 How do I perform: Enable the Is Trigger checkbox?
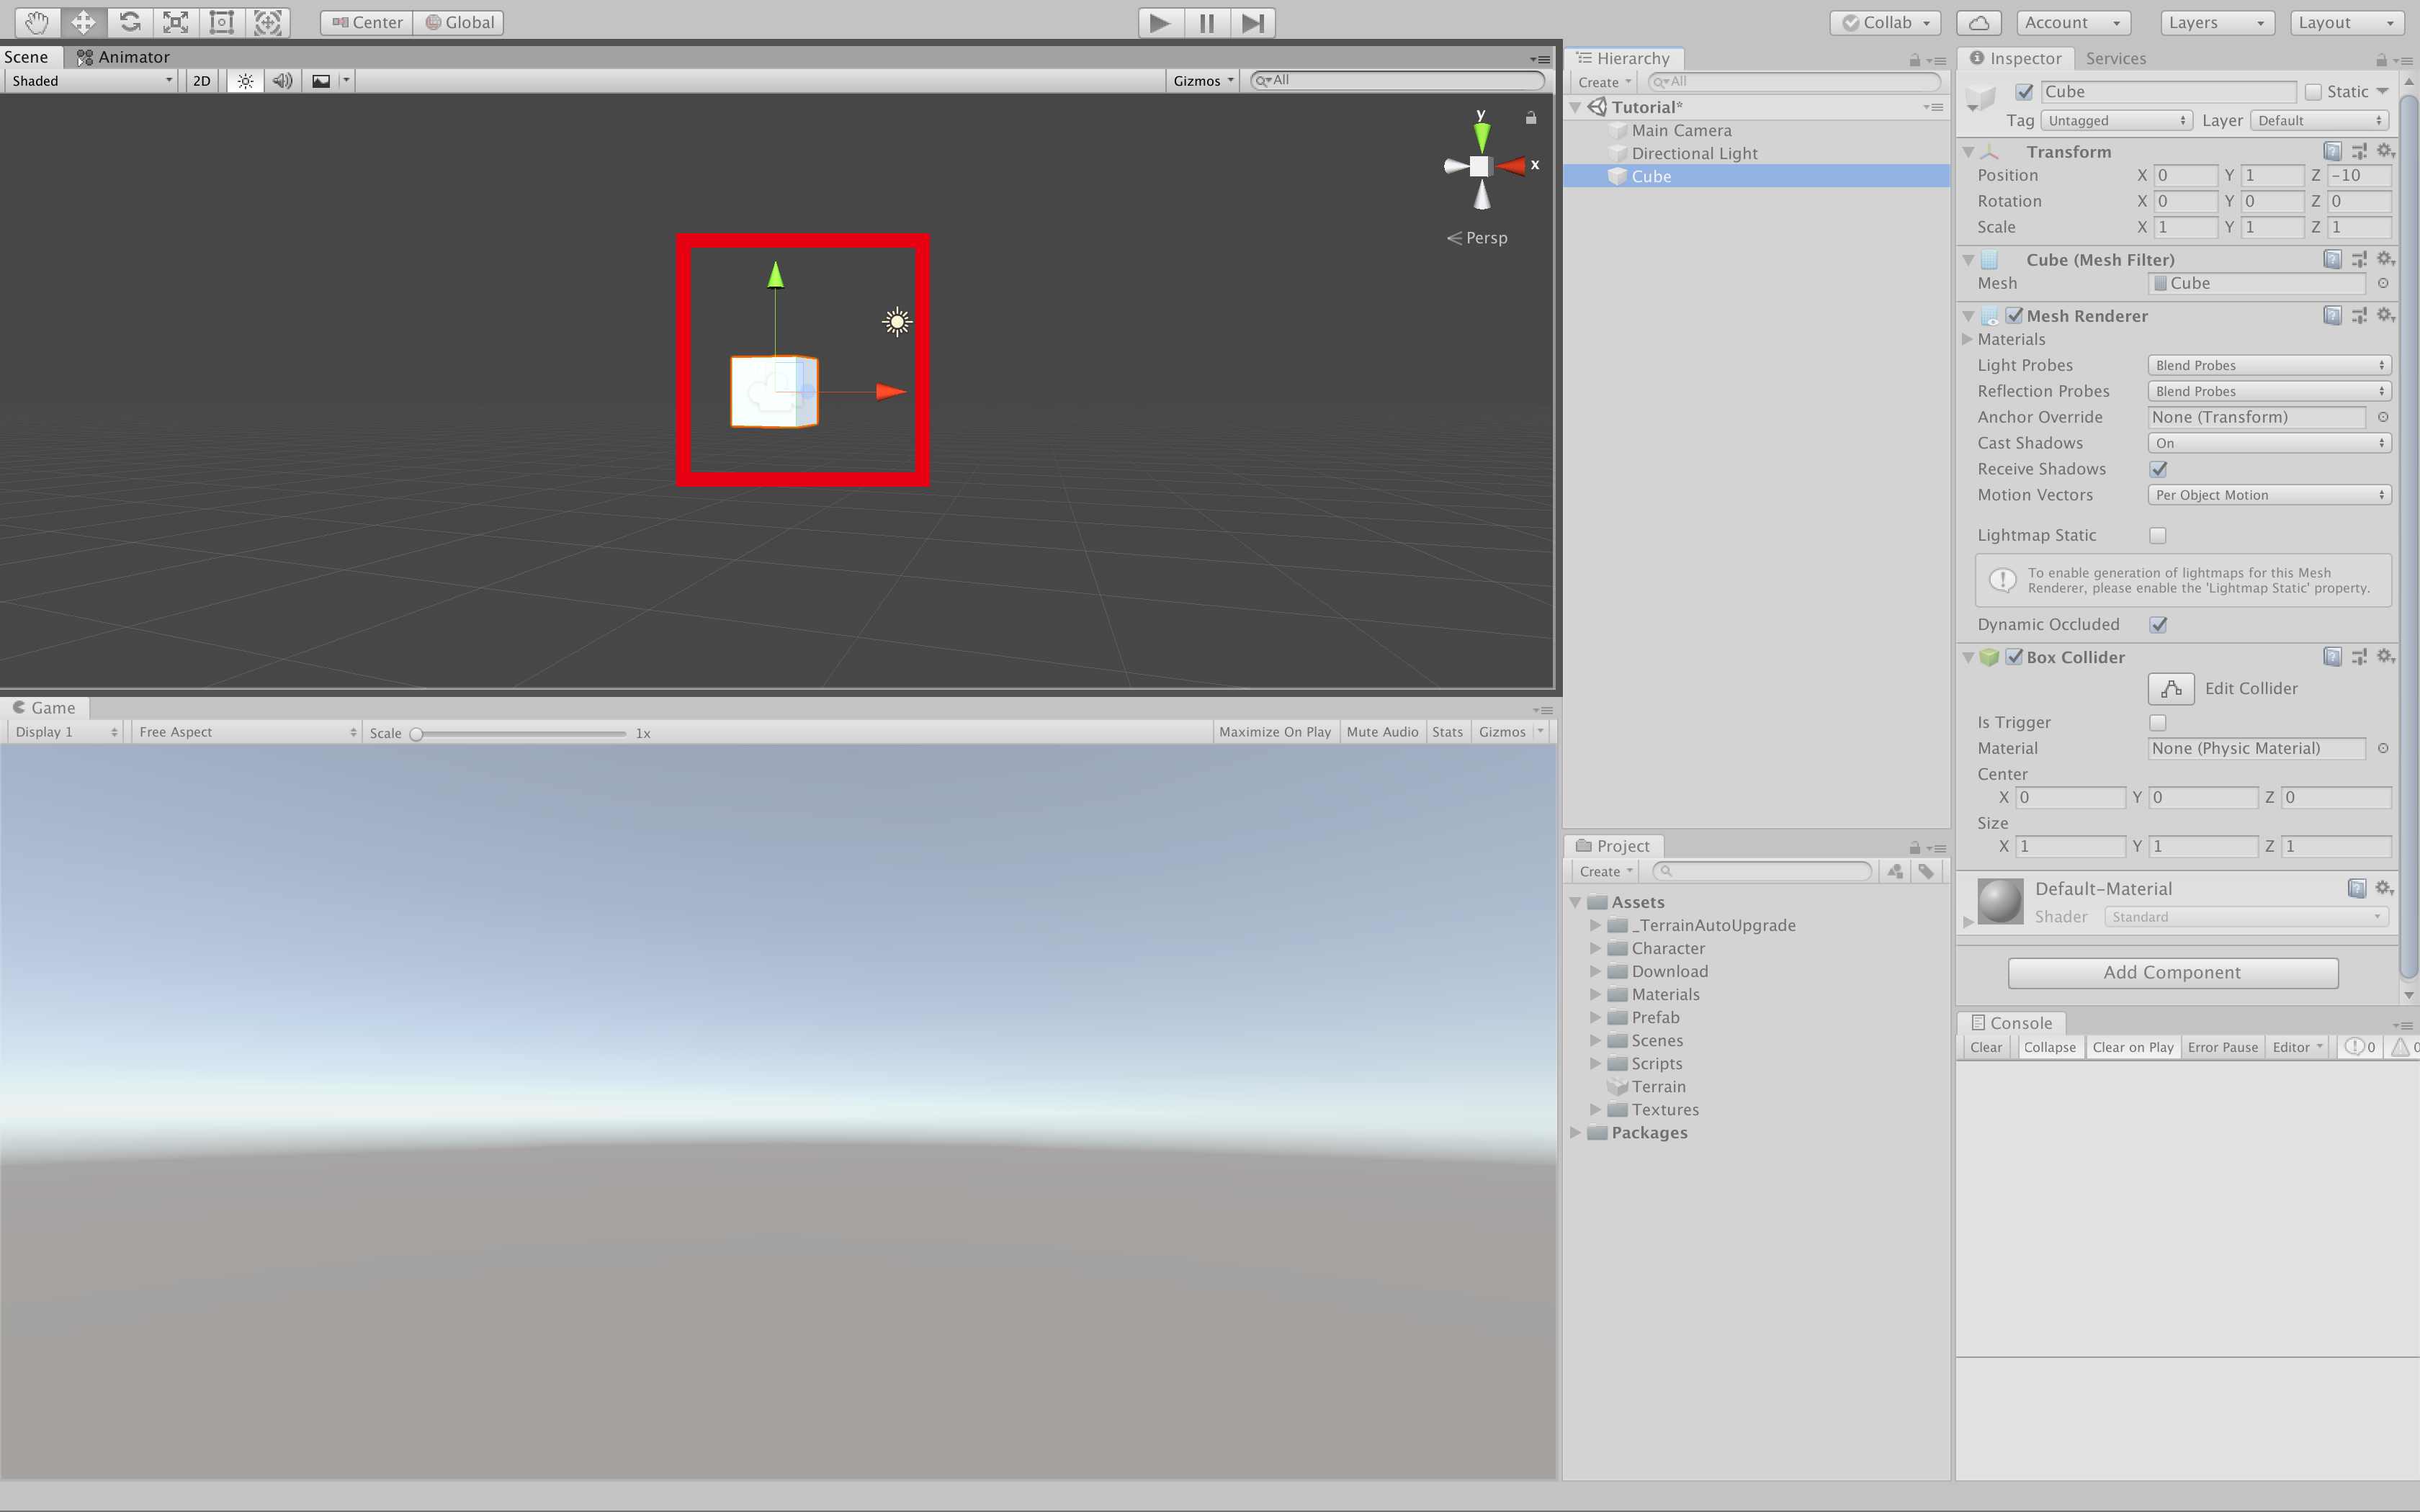point(2158,722)
